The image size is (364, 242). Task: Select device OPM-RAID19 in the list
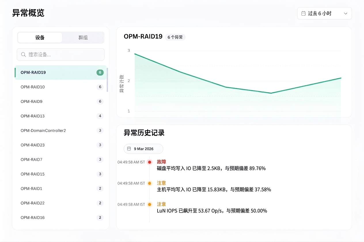[x=61, y=72]
